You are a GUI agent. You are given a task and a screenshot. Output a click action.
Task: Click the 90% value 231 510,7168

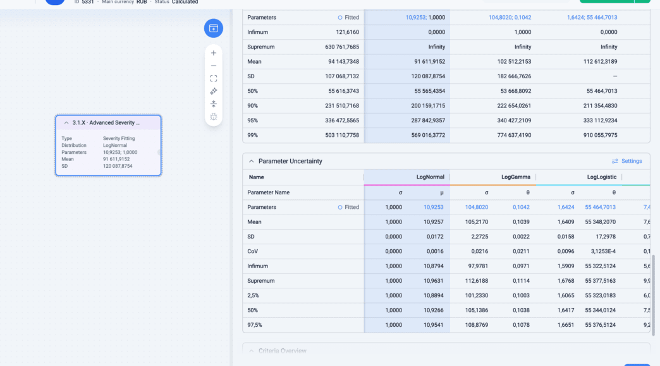click(x=342, y=106)
